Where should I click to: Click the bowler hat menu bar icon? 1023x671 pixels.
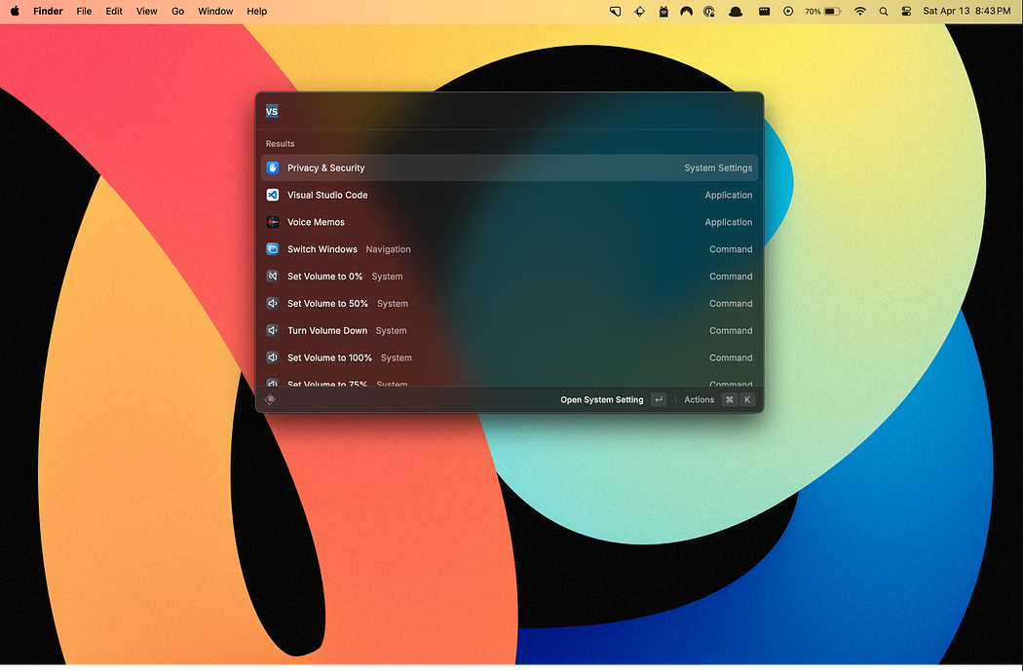pos(736,11)
